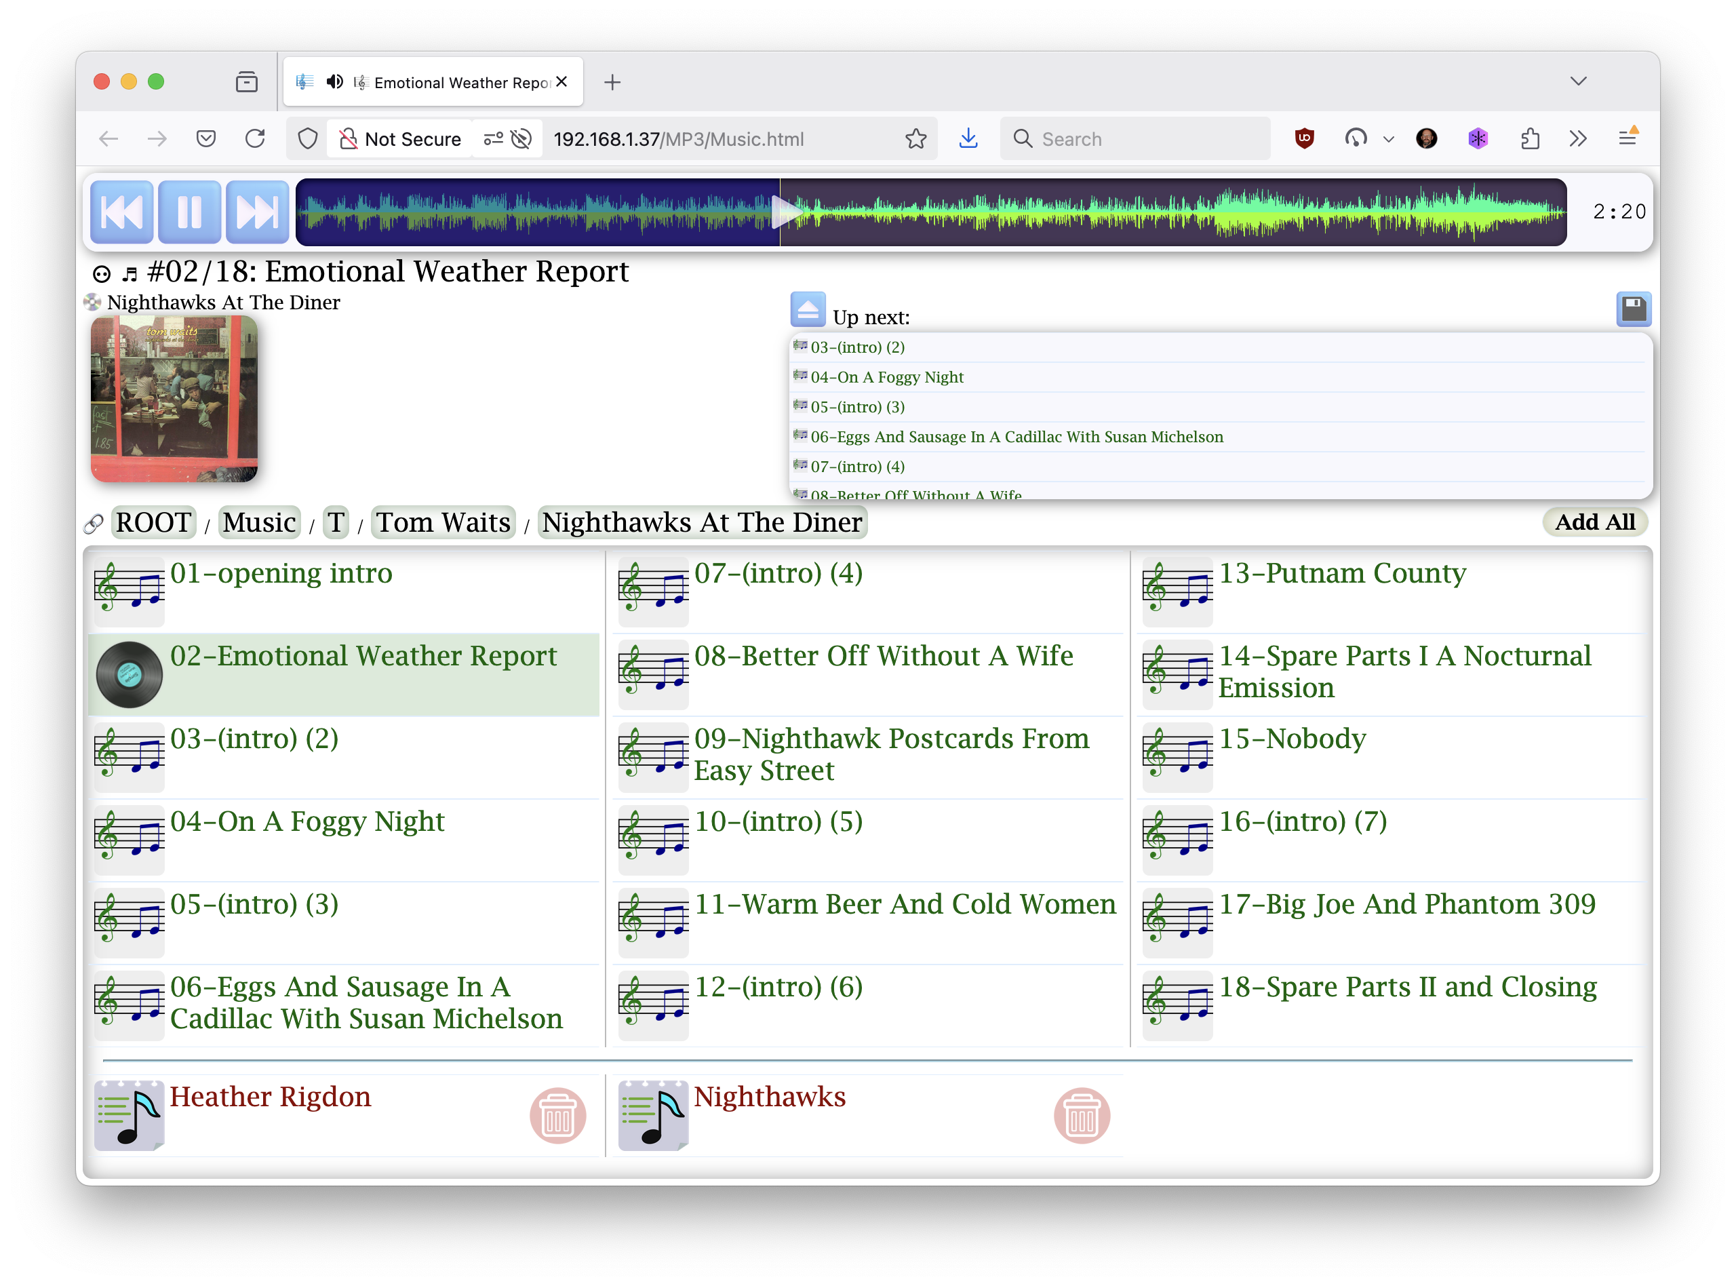The height and width of the screenshot is (1286, 1736).
Task: Select 04-On A Foggy Night in Up next
Action: pos(887,376)
